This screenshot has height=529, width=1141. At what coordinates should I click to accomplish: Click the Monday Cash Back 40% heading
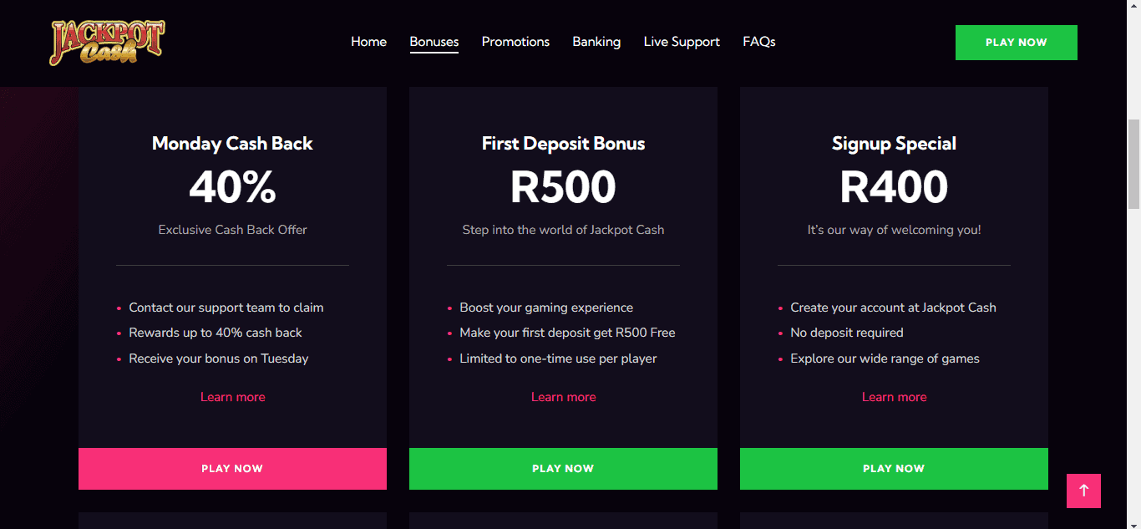(x=232, y=186)
